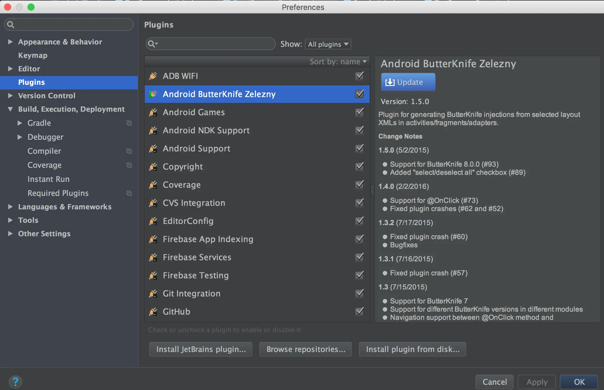The height and width of the screenshot is (390, 604).
Task: Click the Firebase App Indexing plugin icon
Action: [153, 239]
